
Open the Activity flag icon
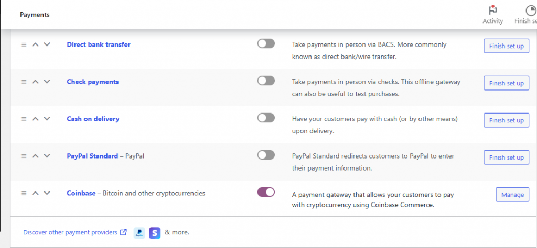click(x=492, y=10)
